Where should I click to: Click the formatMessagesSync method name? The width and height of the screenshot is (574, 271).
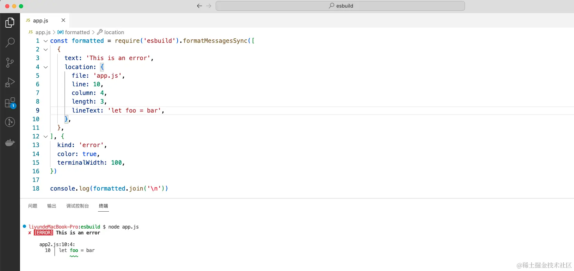pyautogui.click(x=215, y=41)
